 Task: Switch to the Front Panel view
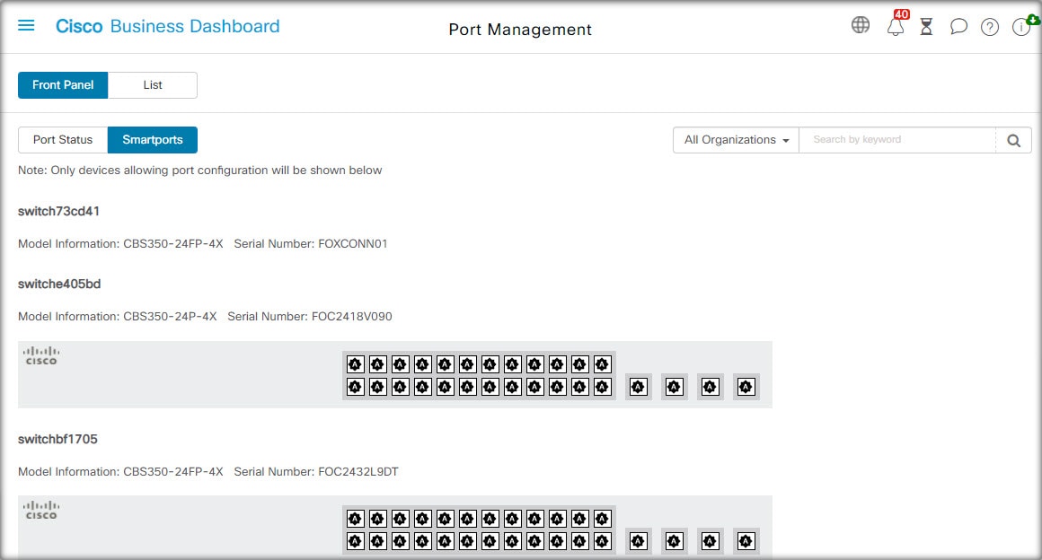pyautogui.click(x=63, y=85)
